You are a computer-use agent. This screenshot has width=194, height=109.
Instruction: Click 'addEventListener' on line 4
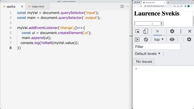pos(43,28)
